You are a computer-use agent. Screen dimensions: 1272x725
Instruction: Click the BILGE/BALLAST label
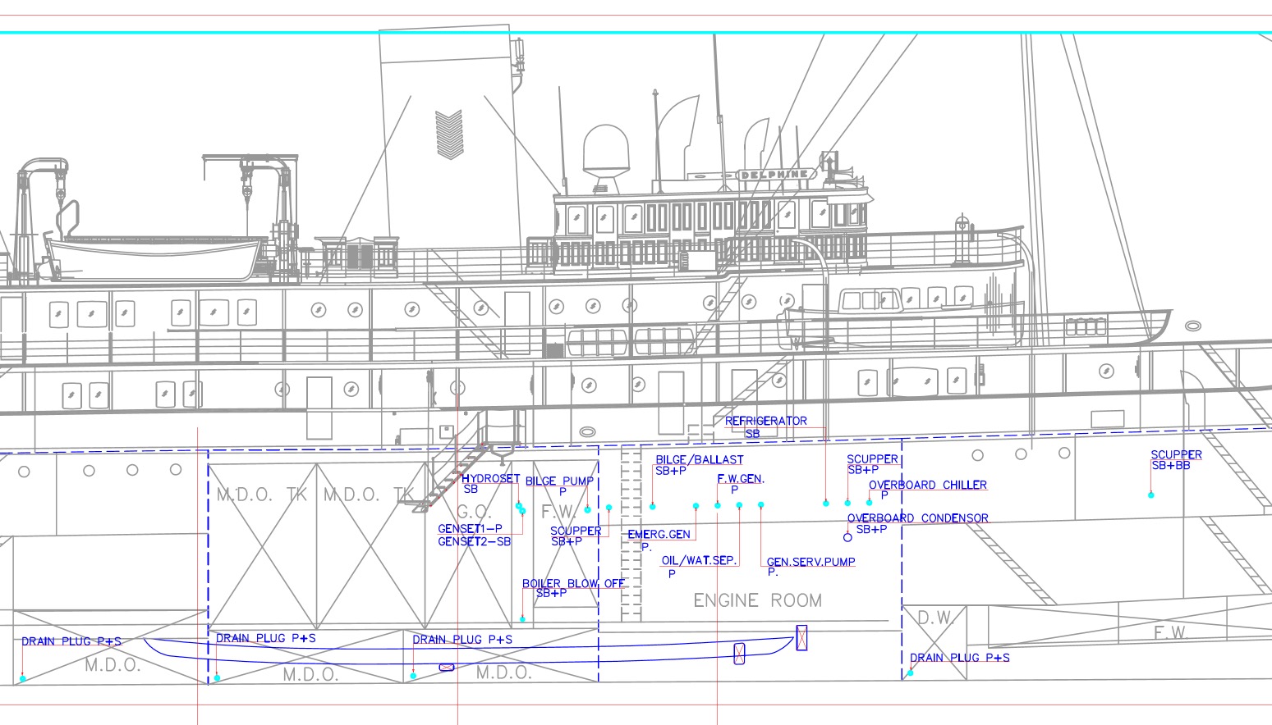700,460
